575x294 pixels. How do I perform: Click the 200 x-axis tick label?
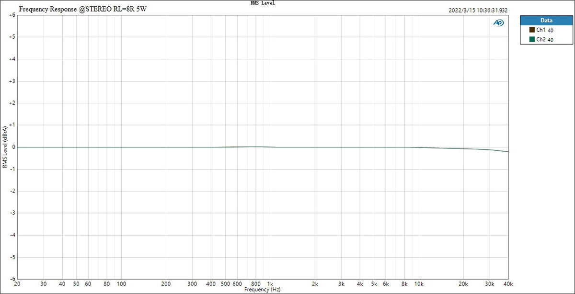[166, 284]
